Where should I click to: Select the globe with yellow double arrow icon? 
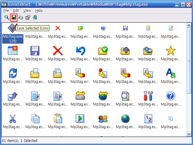click(103, 96)
